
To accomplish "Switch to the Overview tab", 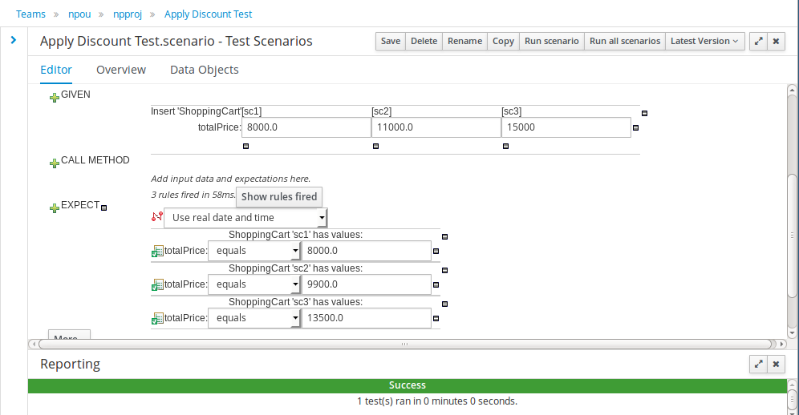I will (x=121, y=70).
